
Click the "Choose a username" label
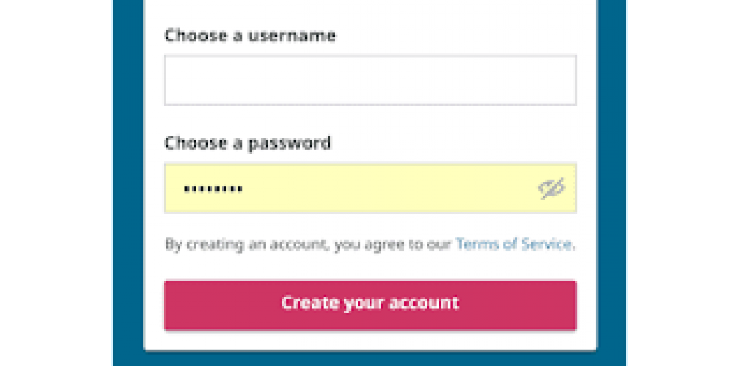[x=250, y=35]
